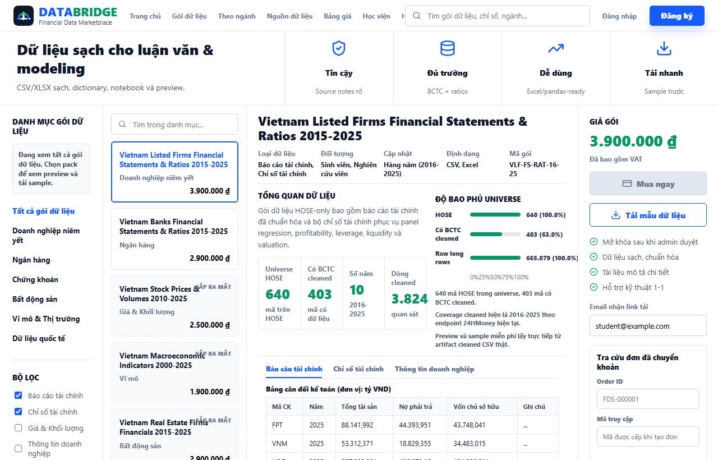Click check icon beside Hỗ trợ kỹ thuật 1-1
The width and height of the screenshot is (718, 460).
coord(594,287)
